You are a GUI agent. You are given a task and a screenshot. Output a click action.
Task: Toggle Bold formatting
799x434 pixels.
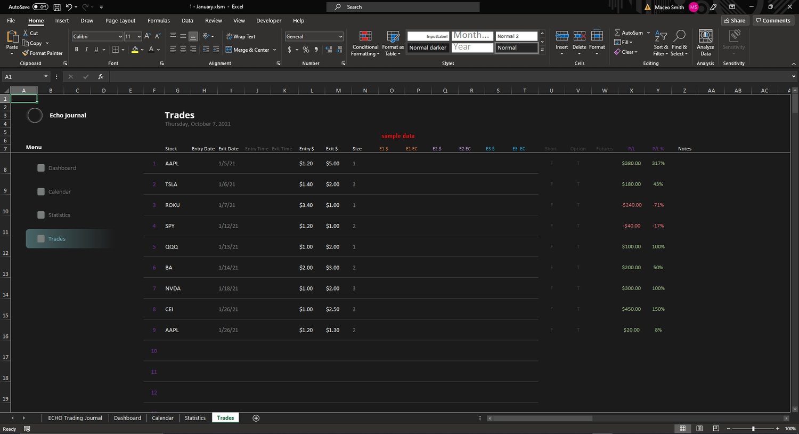pyautogui.click(x=77, y=50)
